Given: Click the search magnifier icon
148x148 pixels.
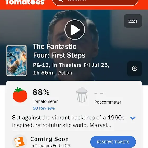Looking at the screenshot, I should tap(61, 1).
